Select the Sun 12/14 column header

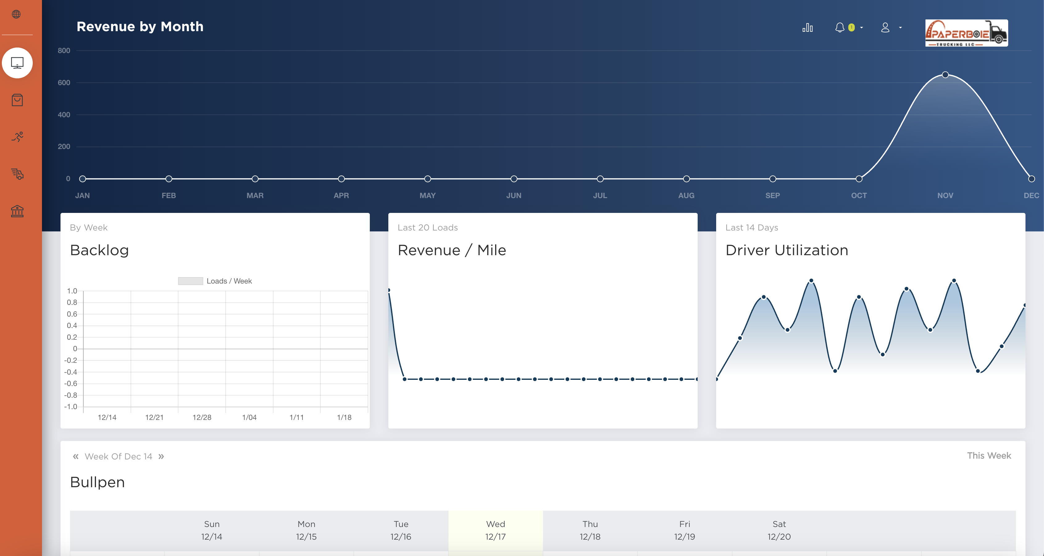click(x=211, y=530)
